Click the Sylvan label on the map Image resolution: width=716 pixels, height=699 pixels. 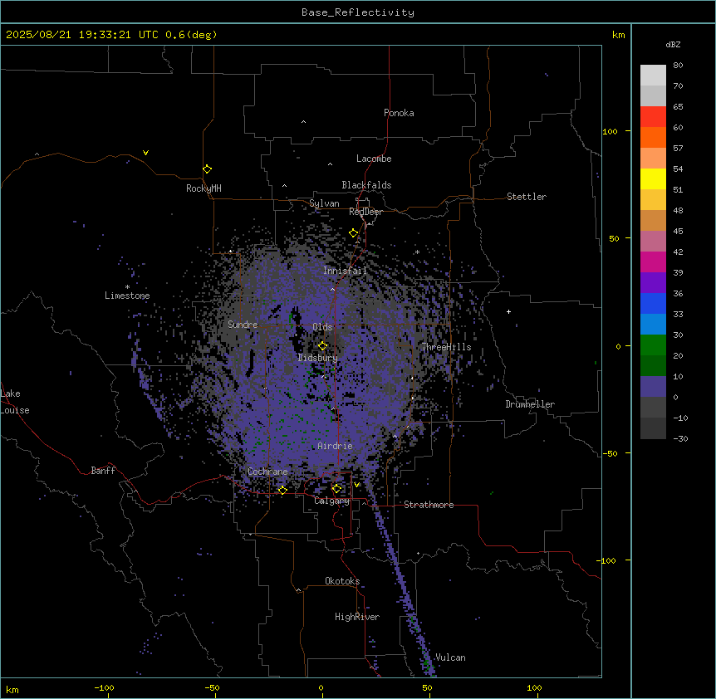[324, 203]
